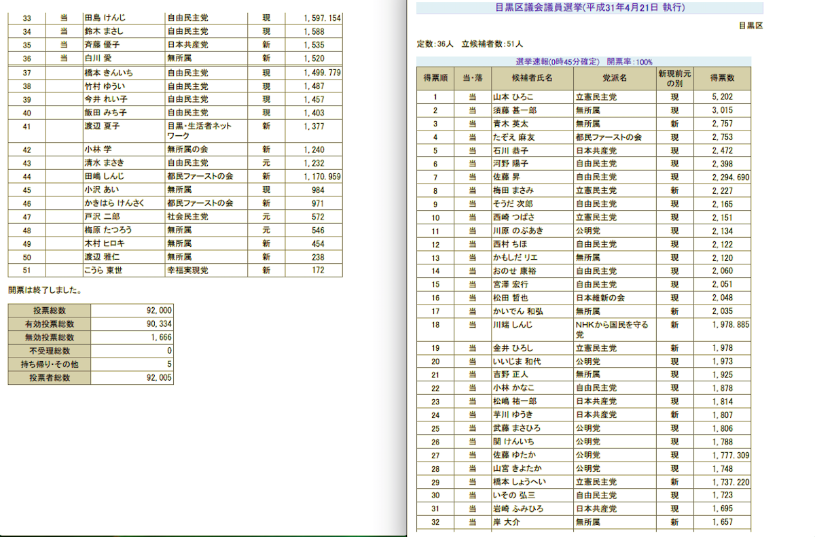Select candidate 今井 れい子
Image resolution: width=815 pixels, height=537 pixels.
click(x=105, y=99)
